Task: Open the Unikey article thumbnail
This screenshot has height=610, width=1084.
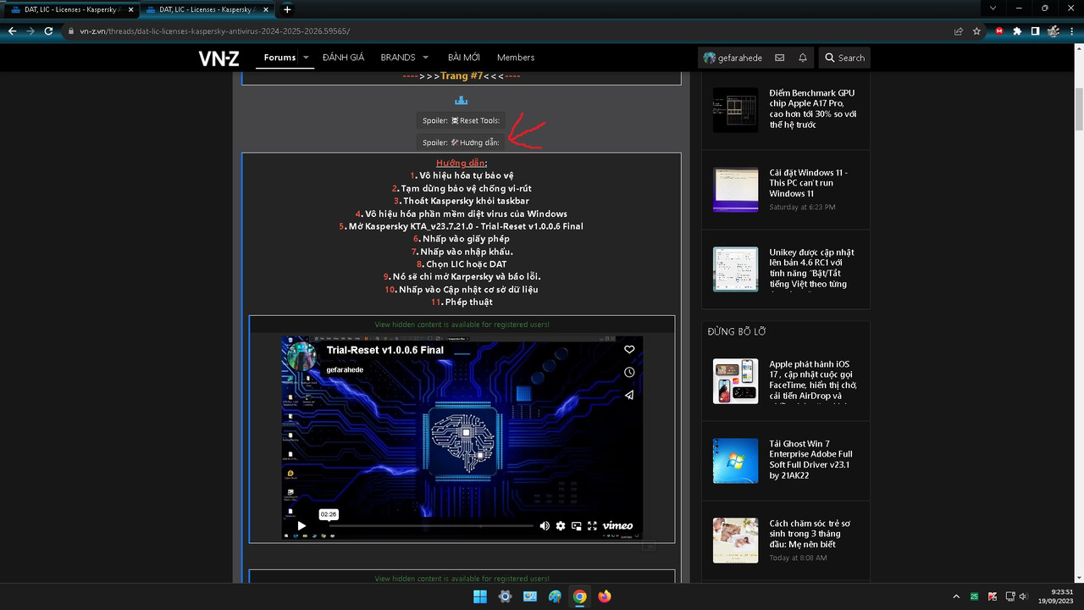Action: [x=735, y=269]
